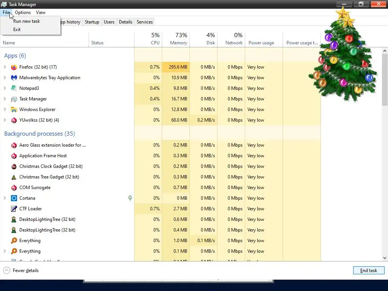
Task: Click the scrollbar down arrow
Action: point(385,258)
